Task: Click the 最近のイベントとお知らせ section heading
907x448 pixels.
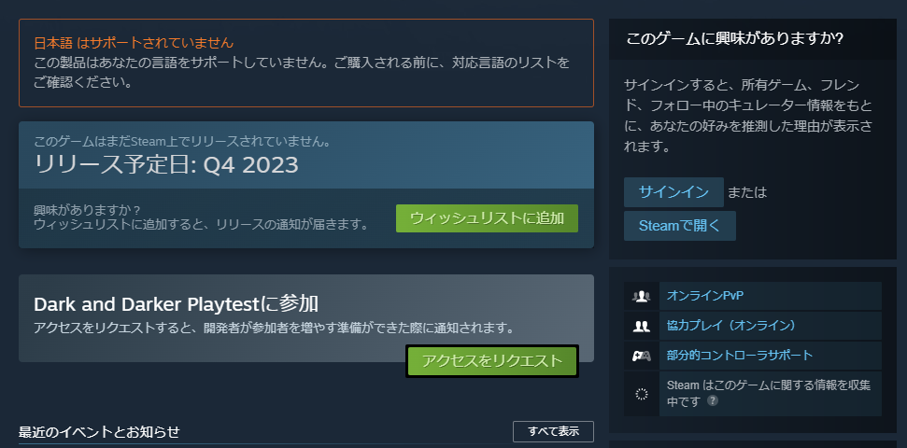Action: coord(100,432)
